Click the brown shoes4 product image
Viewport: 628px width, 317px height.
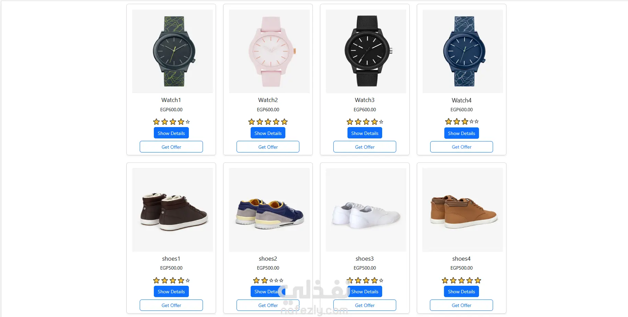coord(463,210)
